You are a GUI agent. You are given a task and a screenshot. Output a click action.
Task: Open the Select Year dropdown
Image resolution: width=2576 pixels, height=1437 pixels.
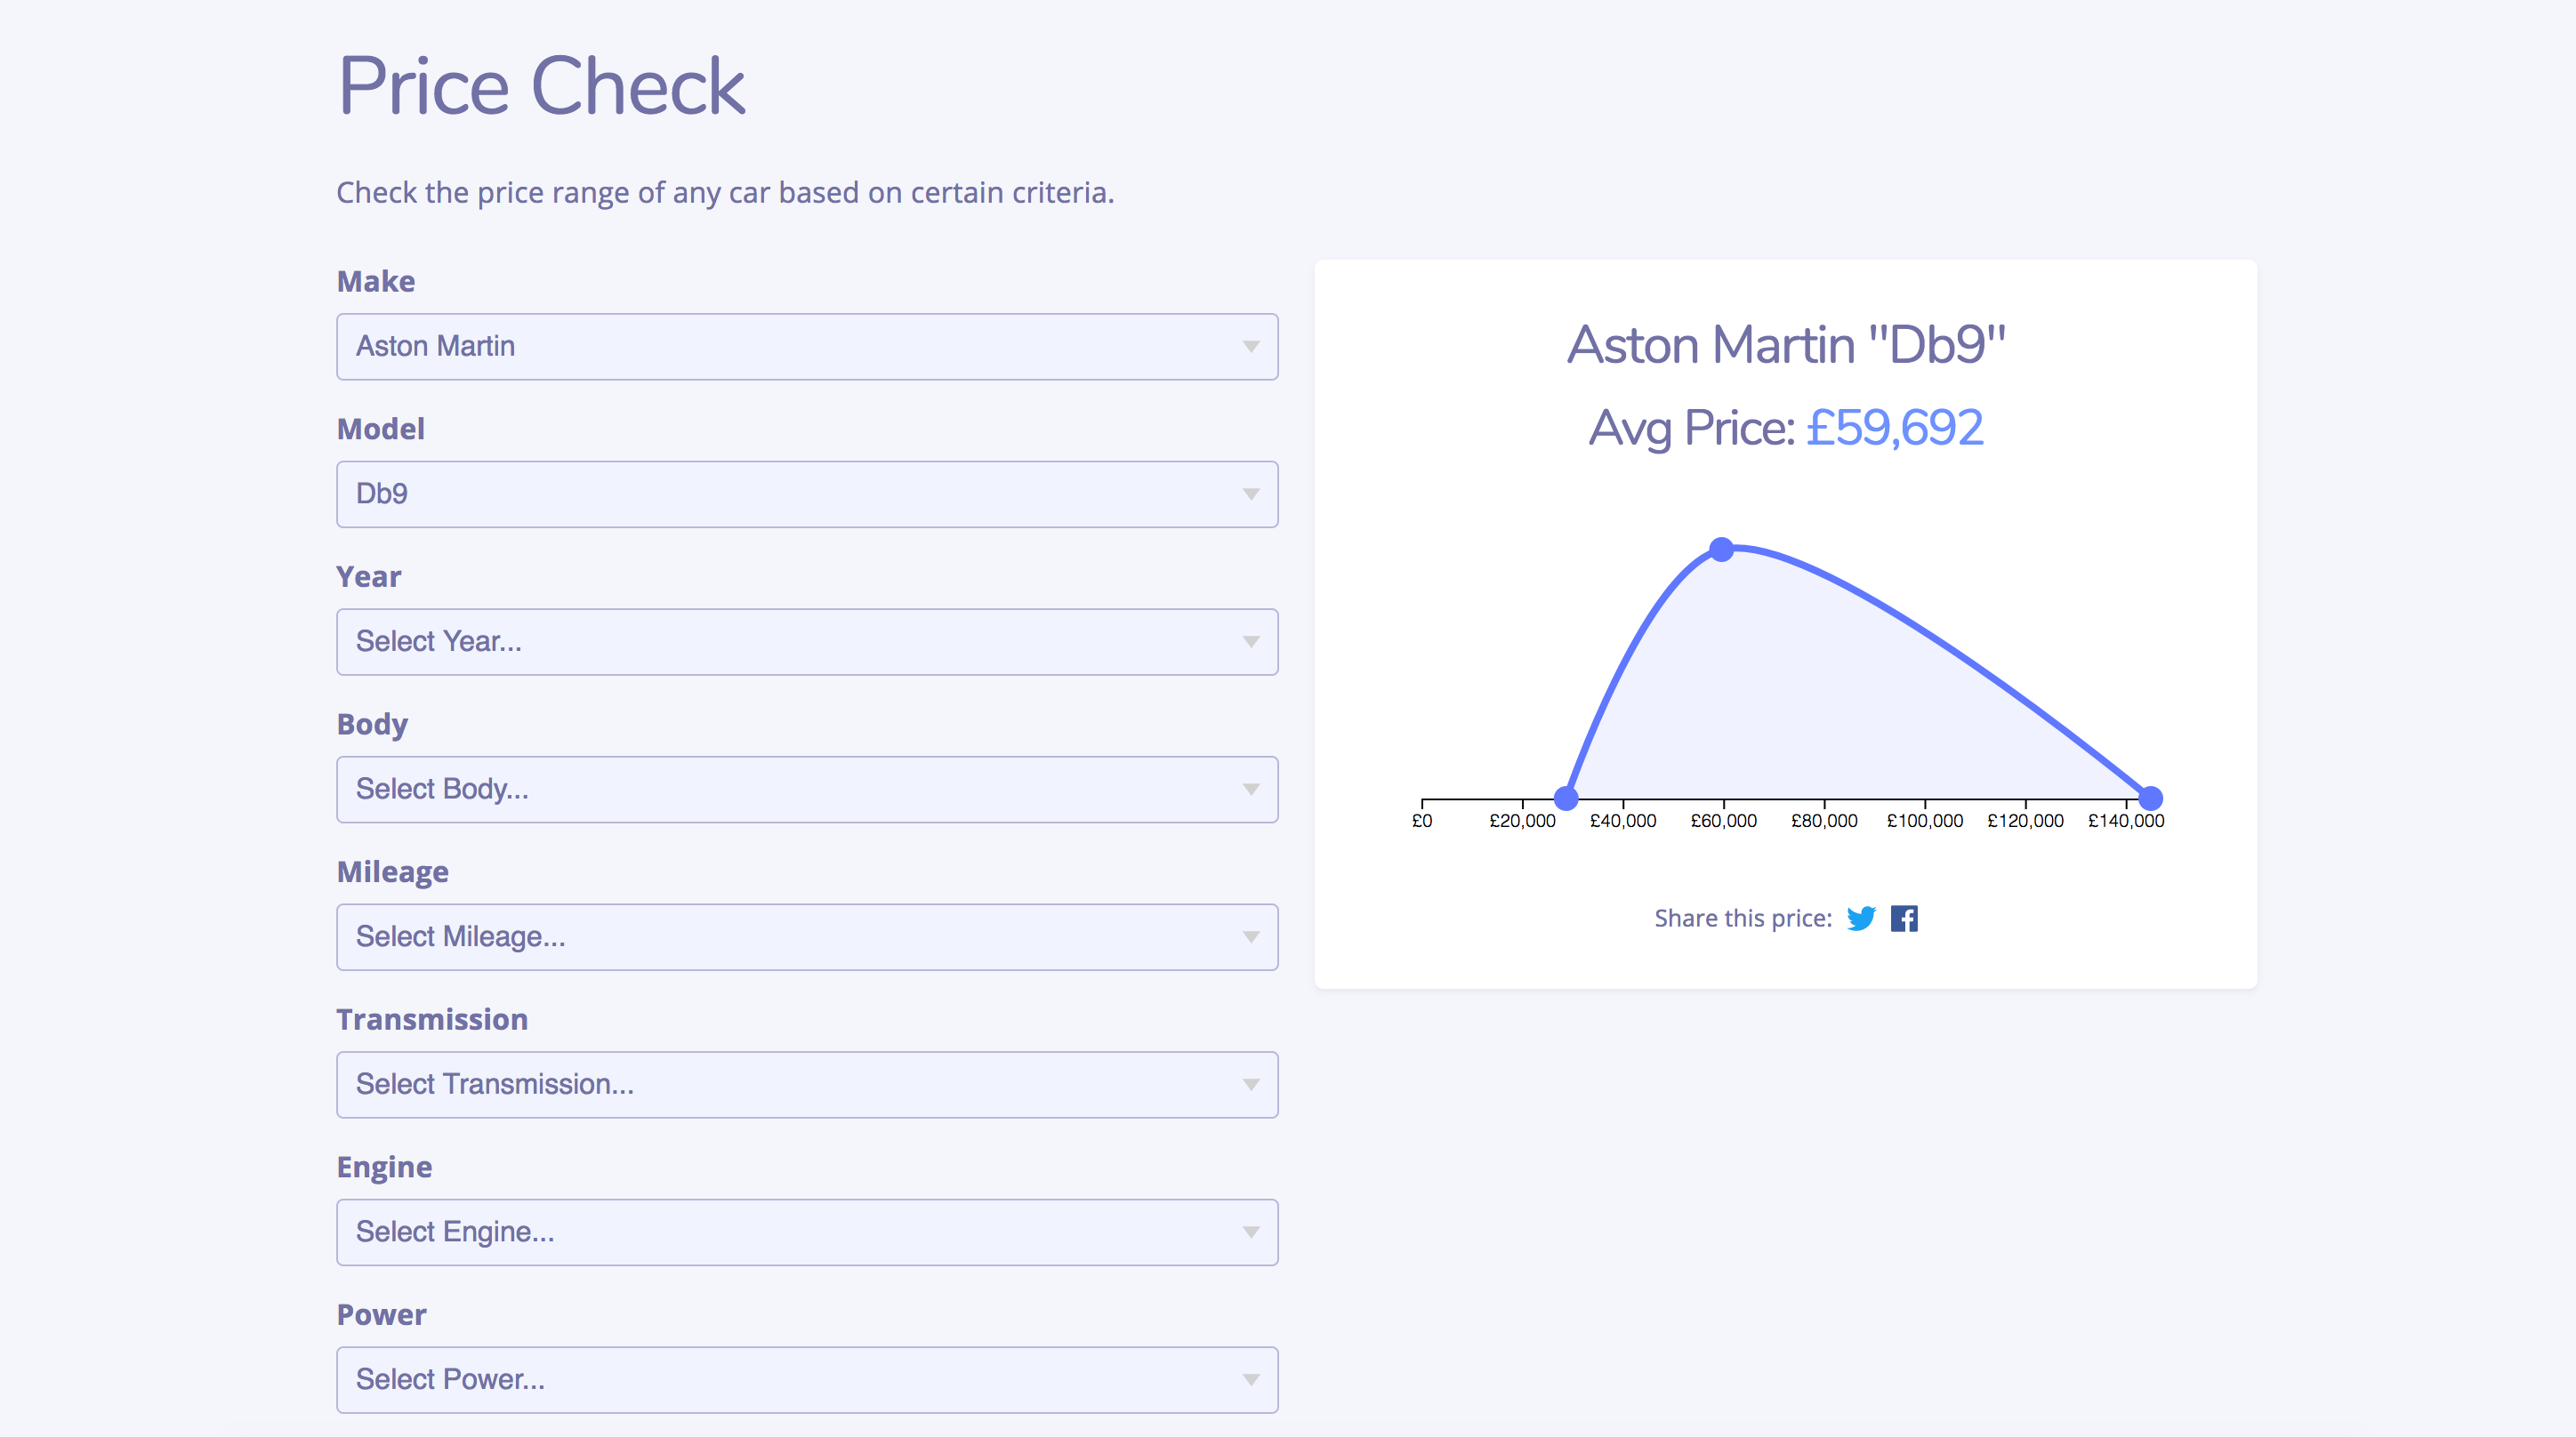pos(806,642)
